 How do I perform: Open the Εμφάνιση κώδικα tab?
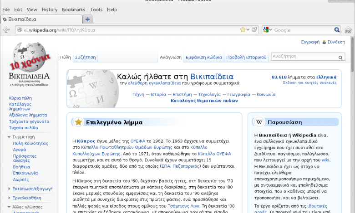click(x=204, y=57)
